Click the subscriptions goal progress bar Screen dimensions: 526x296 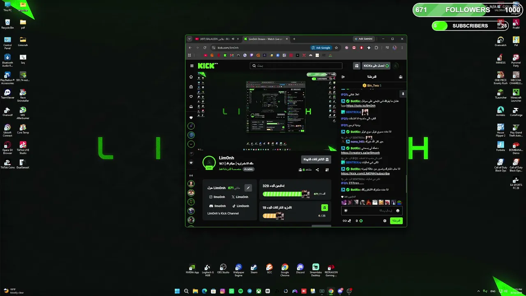click(x=273, y=216)
